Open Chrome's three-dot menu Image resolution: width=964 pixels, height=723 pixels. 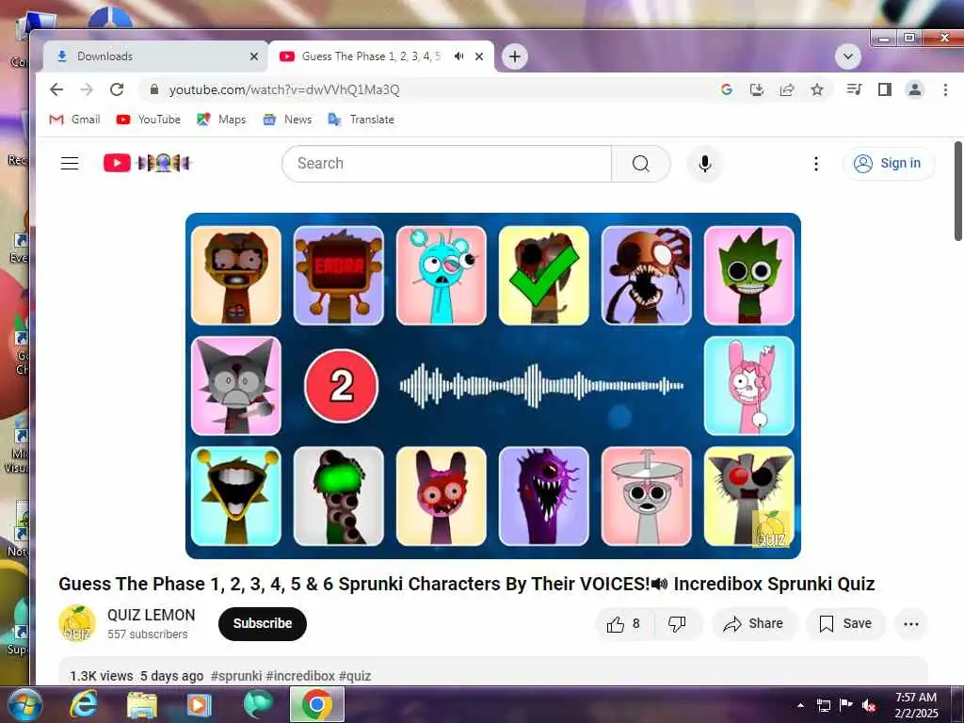[x=945, y=89]
